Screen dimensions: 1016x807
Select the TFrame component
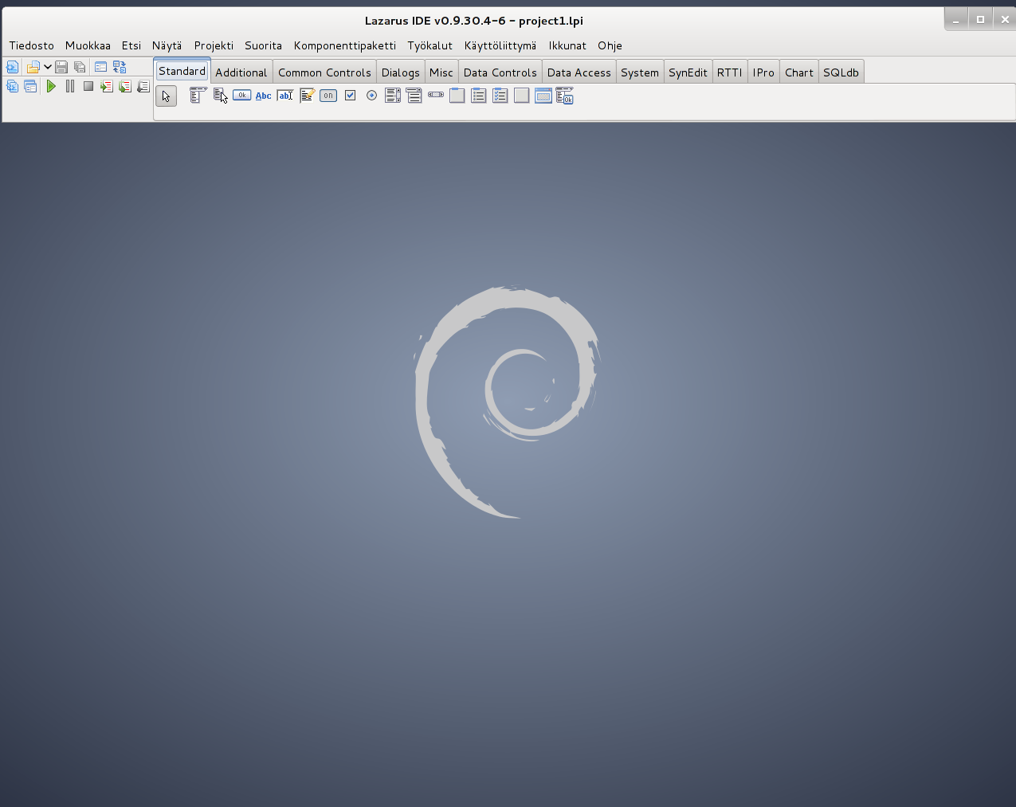point(543,96)
